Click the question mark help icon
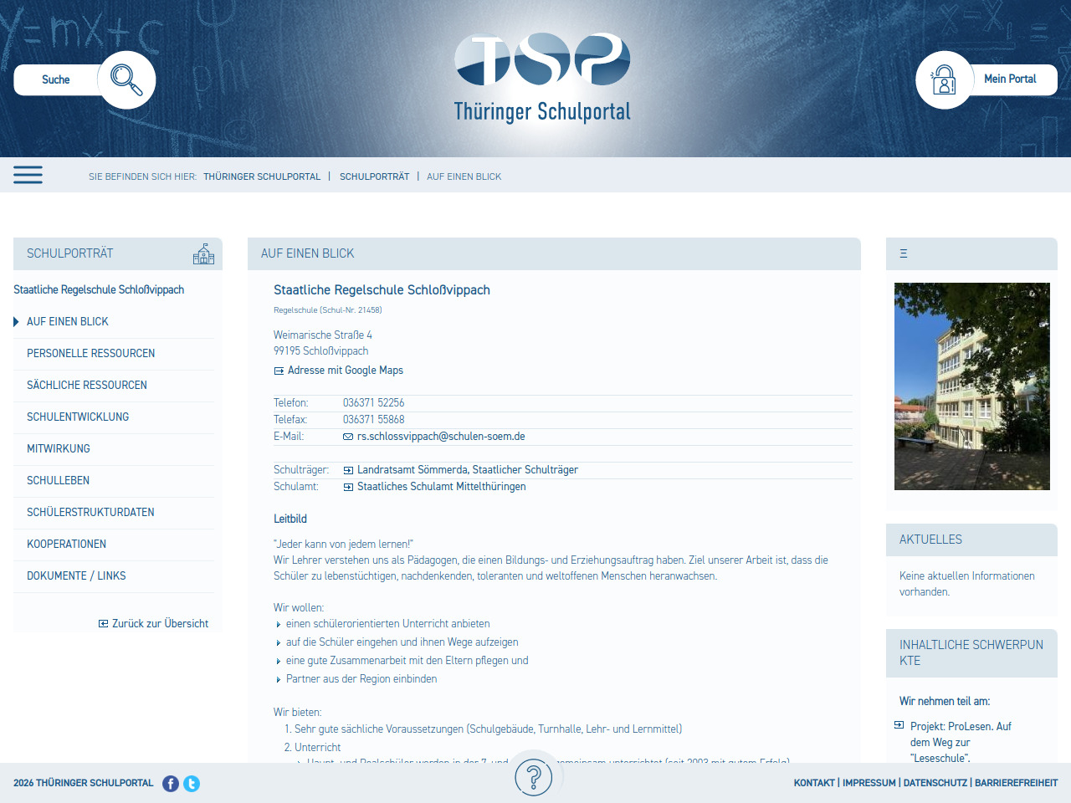The image size is (1071, 803). 534,778
